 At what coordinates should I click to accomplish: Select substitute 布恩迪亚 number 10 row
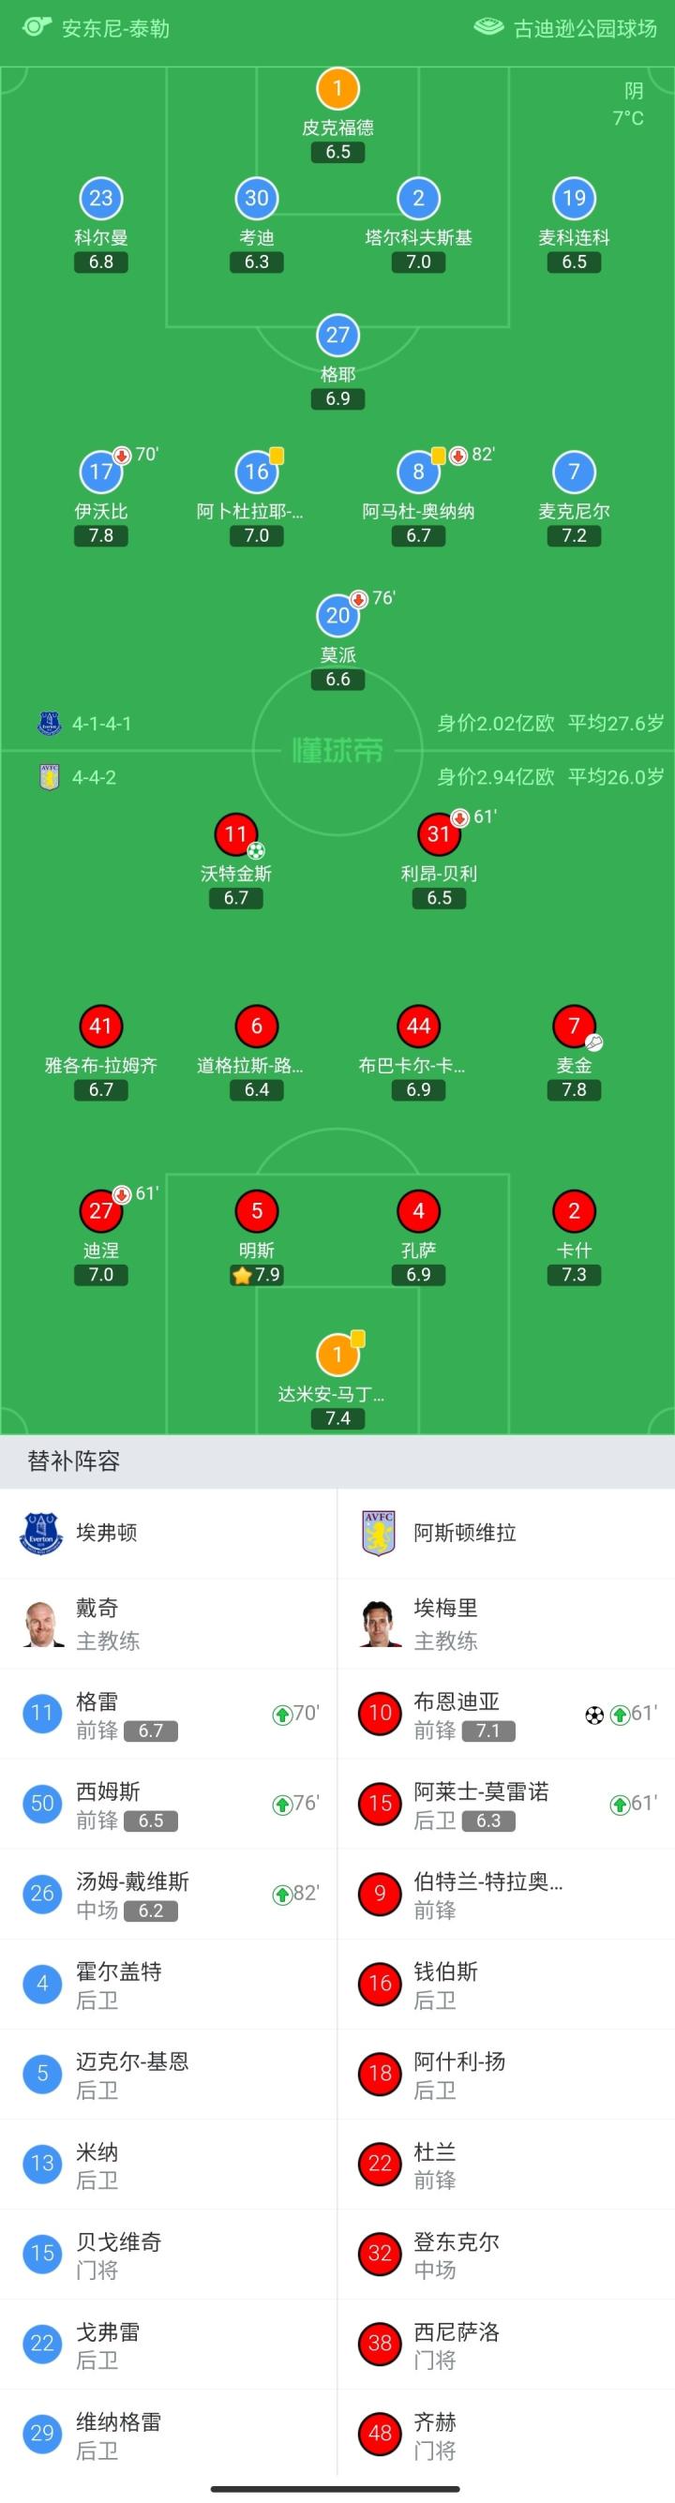(506, 1714)
